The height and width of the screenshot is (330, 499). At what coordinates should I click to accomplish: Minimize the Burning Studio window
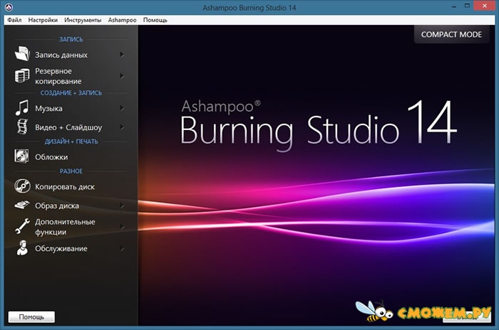tap(454, 6)
